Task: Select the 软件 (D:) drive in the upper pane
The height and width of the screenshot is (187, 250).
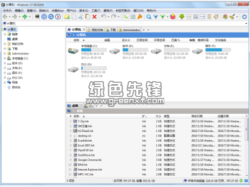Action: pos(128,52)
